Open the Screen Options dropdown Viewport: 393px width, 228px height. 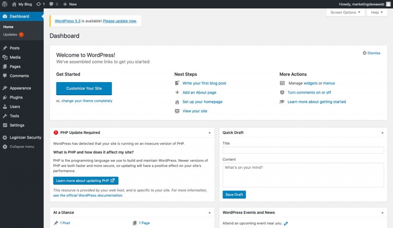(x=345, y=12)
